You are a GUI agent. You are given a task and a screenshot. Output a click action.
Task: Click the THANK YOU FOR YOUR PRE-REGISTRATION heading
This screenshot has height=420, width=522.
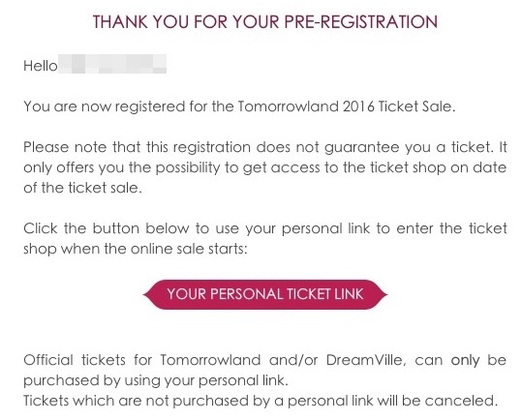(x=265, y=22)
